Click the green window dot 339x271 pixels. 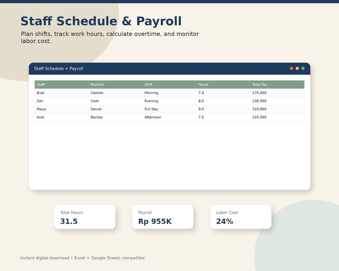pyautogui.click(x=303, y=68)
